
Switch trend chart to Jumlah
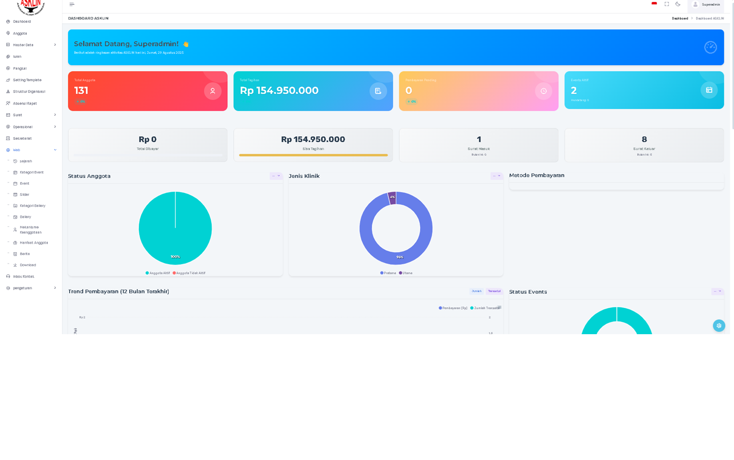click(x=476, y=291)
